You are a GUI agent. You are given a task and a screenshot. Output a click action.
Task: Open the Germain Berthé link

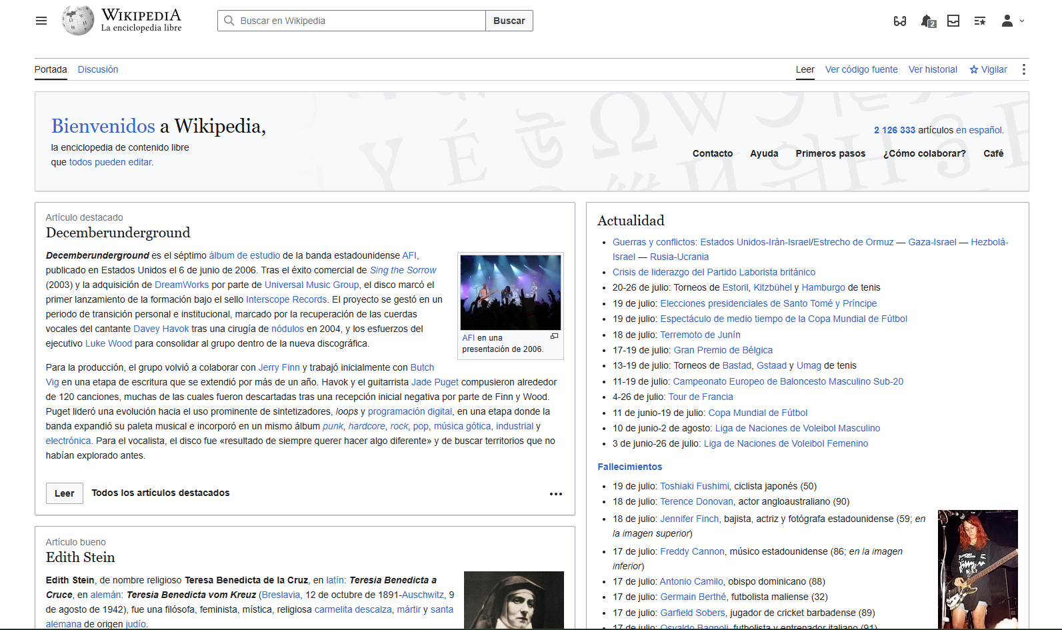click(x=693, y=597)
